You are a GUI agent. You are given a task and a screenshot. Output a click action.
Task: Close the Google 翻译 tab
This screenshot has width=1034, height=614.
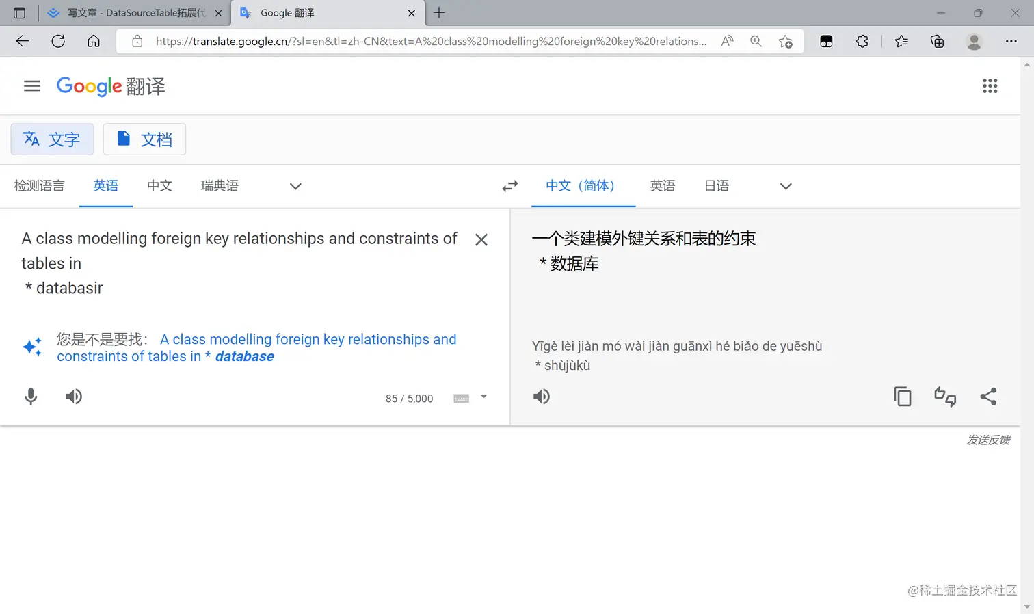412,13
